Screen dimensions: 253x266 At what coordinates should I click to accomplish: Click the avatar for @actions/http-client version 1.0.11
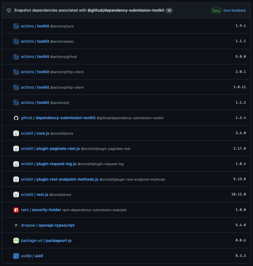16,87
